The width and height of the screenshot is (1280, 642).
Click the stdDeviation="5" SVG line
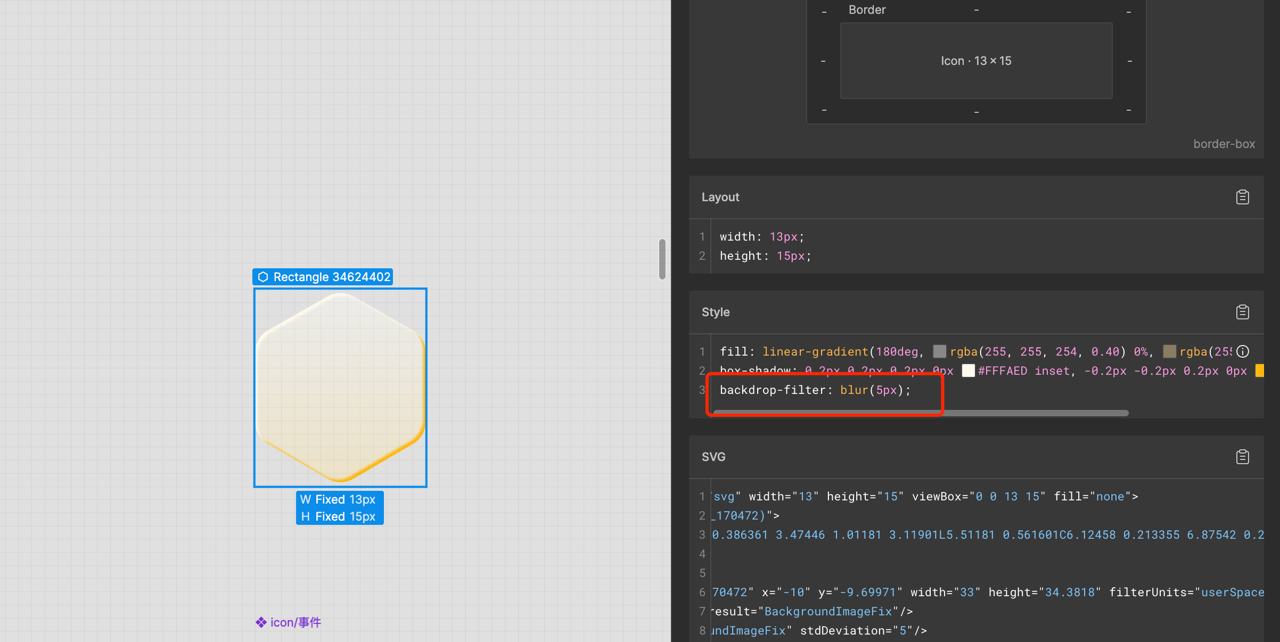click(x=819, y=630)
